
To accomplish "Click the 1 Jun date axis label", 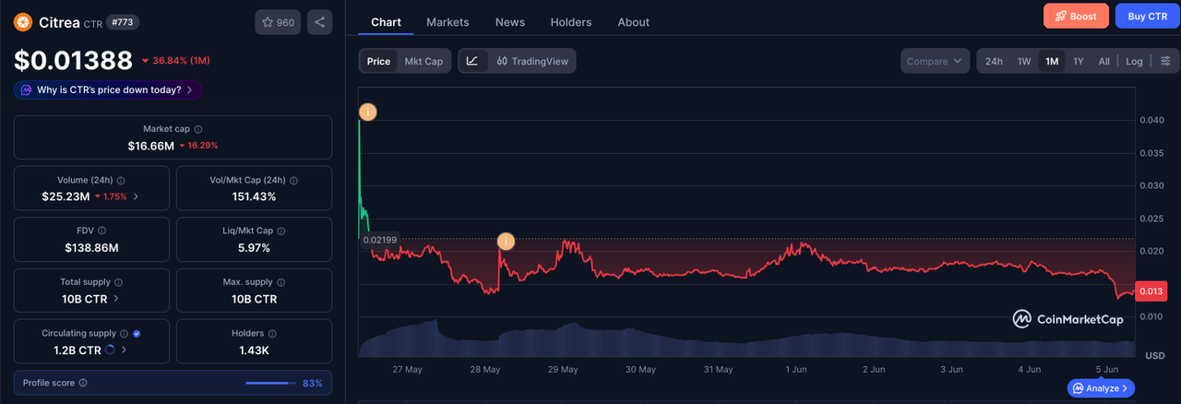I will [x=795, y=369].
